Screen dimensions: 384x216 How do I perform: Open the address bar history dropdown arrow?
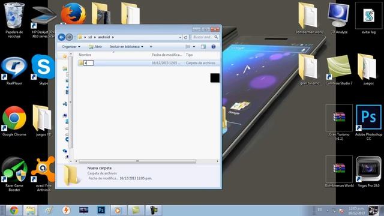(x=180, y=37)
